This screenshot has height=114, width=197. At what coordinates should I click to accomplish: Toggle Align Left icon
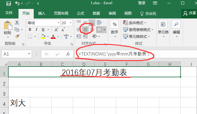point(79,30)
